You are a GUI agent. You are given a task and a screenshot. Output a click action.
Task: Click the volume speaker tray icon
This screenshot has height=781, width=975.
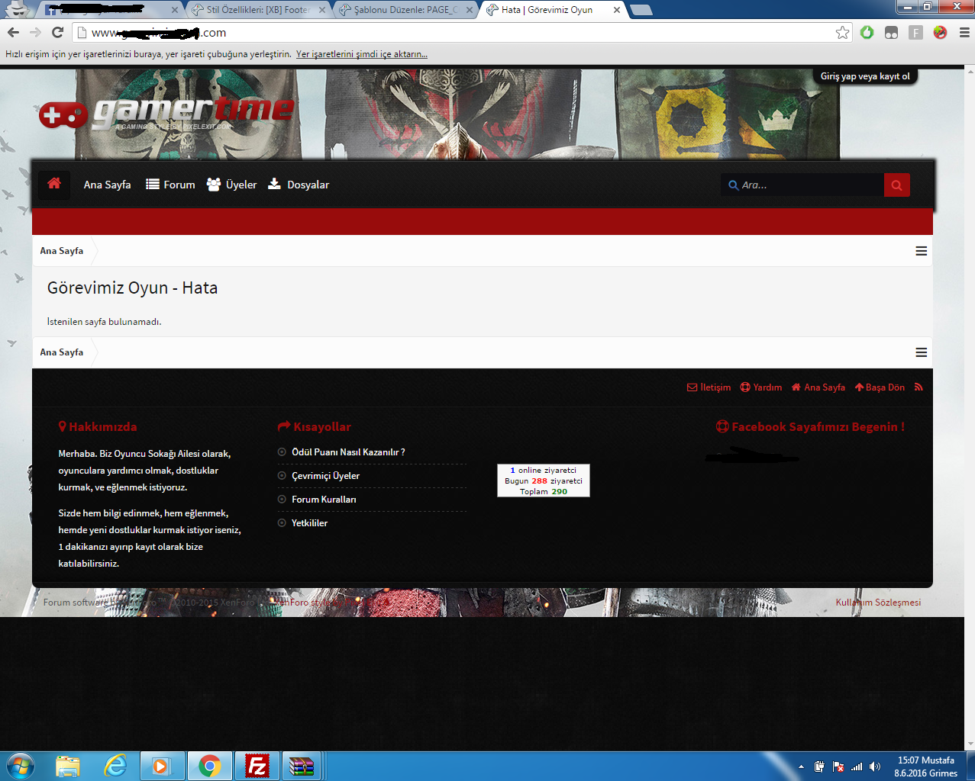tap(875, 767)
